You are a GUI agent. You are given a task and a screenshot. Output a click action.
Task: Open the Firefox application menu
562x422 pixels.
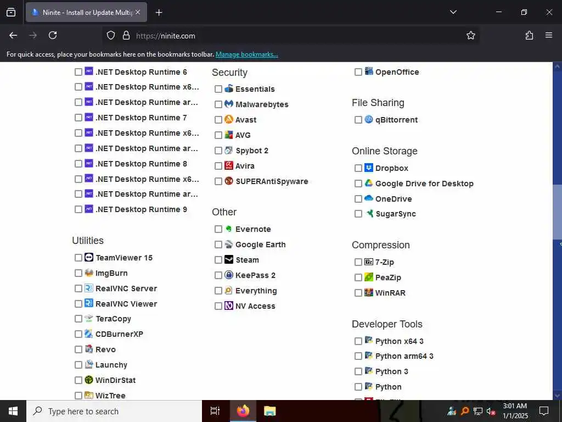[548, 35]
